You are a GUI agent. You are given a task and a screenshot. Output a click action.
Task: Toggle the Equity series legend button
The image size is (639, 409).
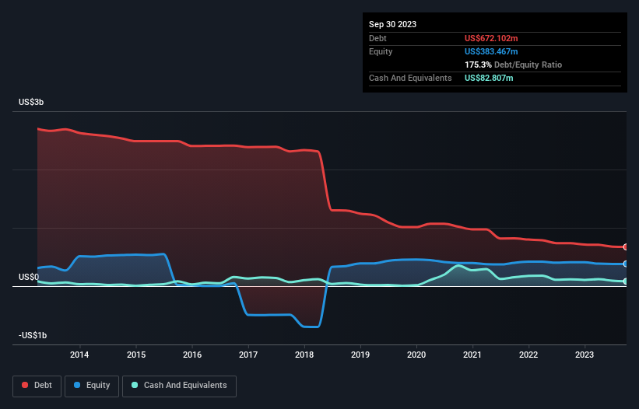[92, 386]
